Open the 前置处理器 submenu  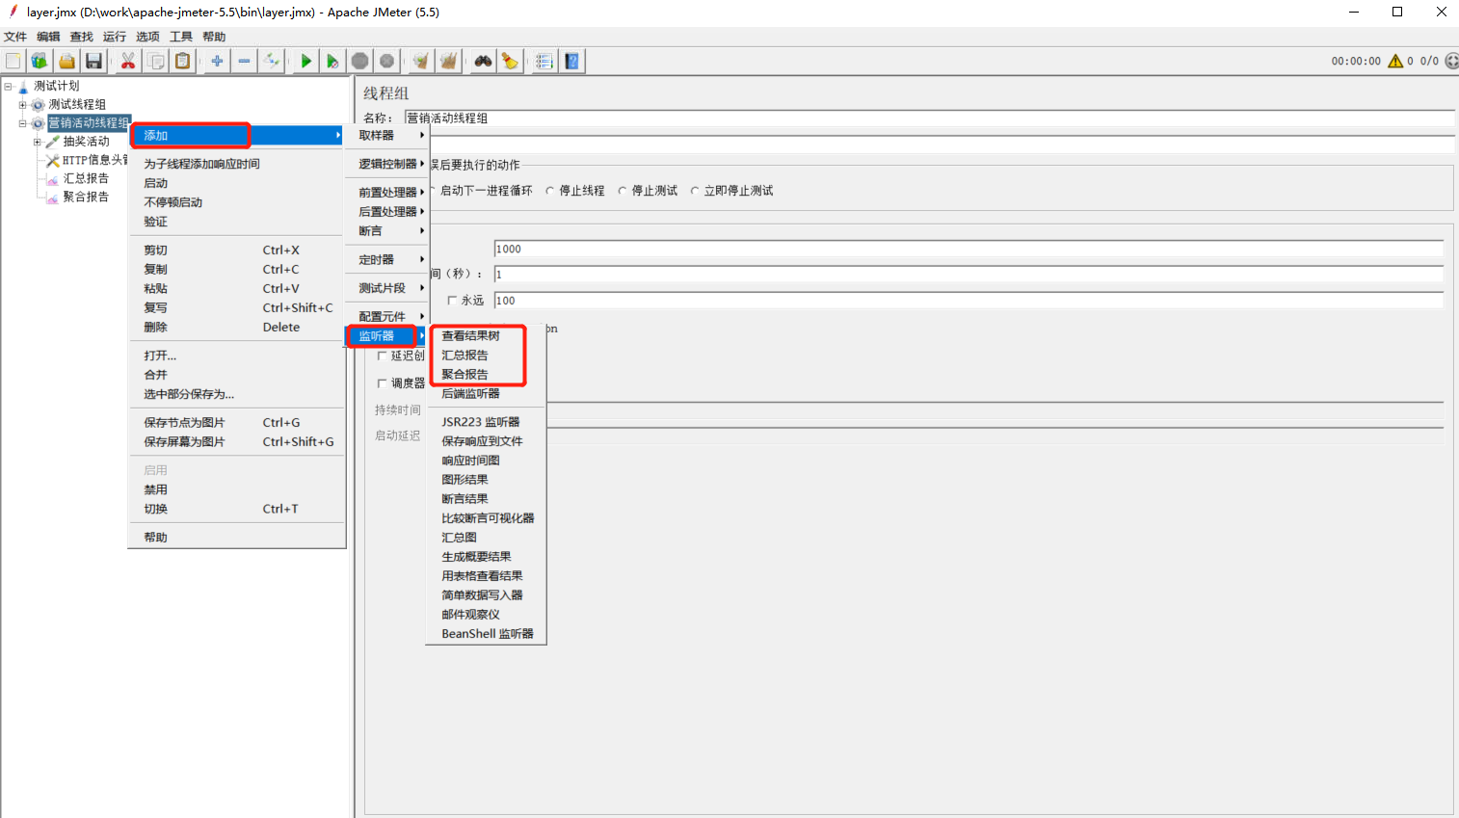[x=387, y=193]
